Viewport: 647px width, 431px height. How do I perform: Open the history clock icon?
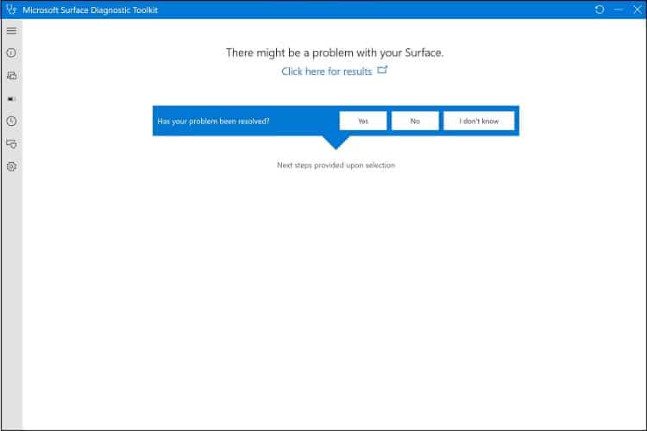pyautogui.click(x=11, y=122)
